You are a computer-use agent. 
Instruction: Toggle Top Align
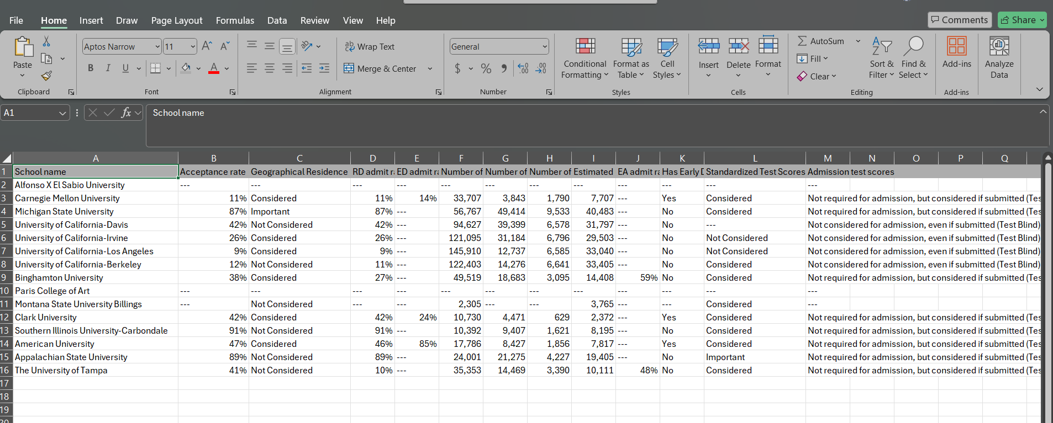click(x=252, y=46)
